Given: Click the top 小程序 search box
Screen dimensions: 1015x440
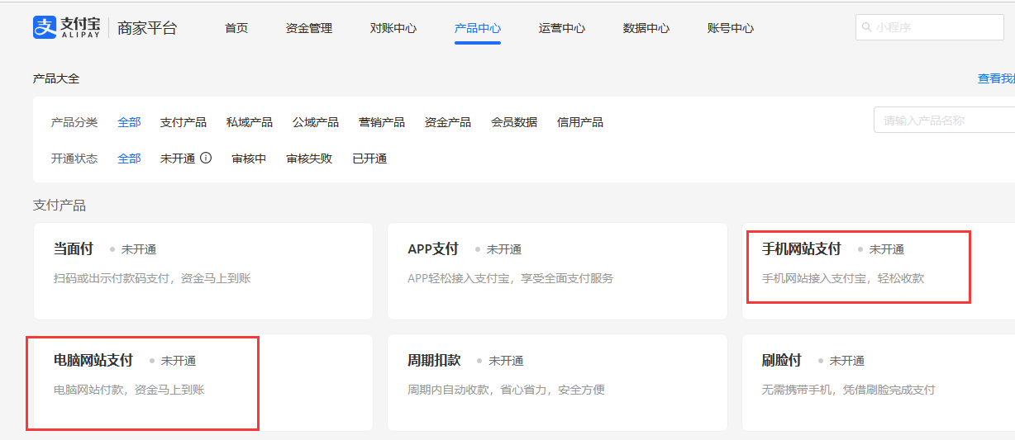Looking at the screenshot, I should coord(934,27).
